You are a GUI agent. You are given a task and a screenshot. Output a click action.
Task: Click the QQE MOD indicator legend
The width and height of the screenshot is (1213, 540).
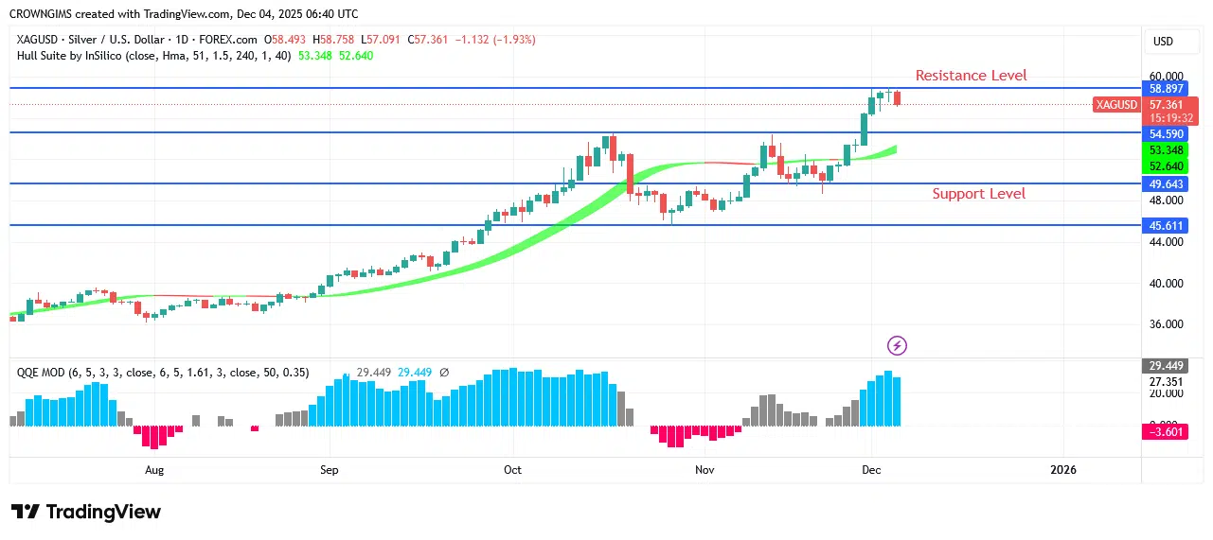coord(163,373)
